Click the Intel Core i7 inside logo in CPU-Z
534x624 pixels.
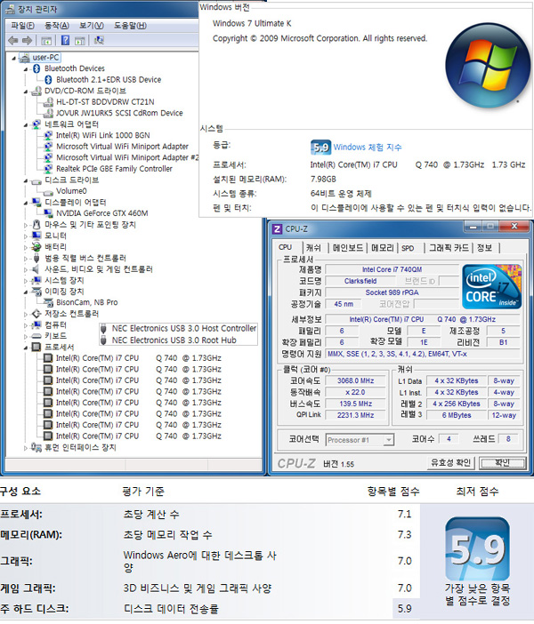(x=491, y=286)
